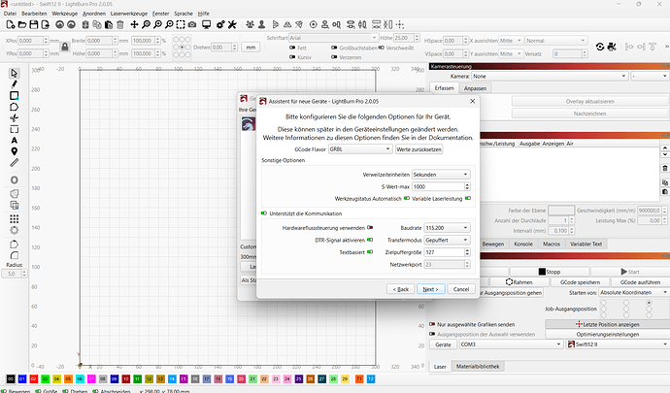The width and height of the screenshot is (670, 393).
Task: Open the Verweilzeiteinheiten dropdown
Action: (441, 174)
